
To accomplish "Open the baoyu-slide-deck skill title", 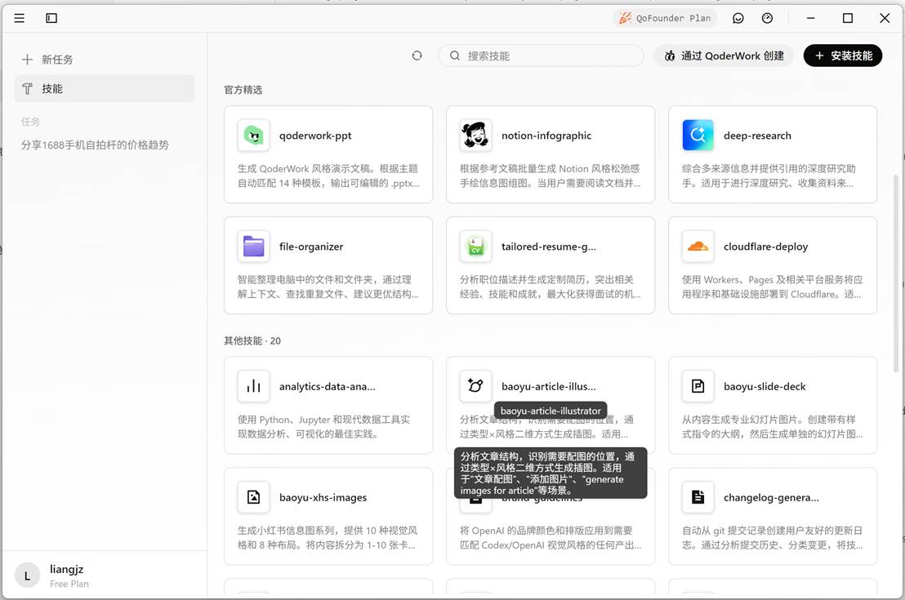I will click(x=765, y=387).
